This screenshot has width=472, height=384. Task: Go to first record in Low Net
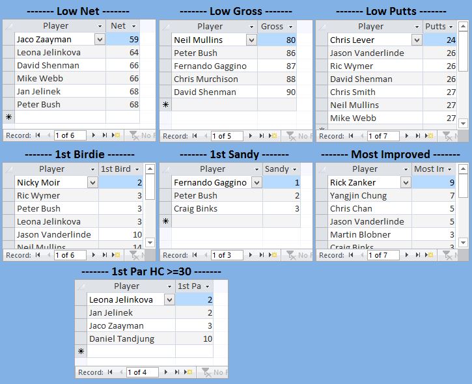click(38, 135)
